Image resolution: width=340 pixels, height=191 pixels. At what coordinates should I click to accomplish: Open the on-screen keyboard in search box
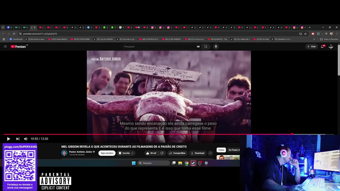(x=198, y=46)
